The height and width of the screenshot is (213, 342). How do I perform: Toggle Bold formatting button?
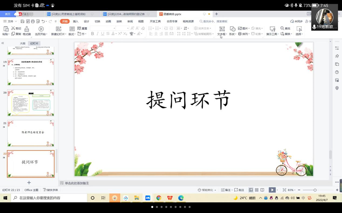pos(93,34)
